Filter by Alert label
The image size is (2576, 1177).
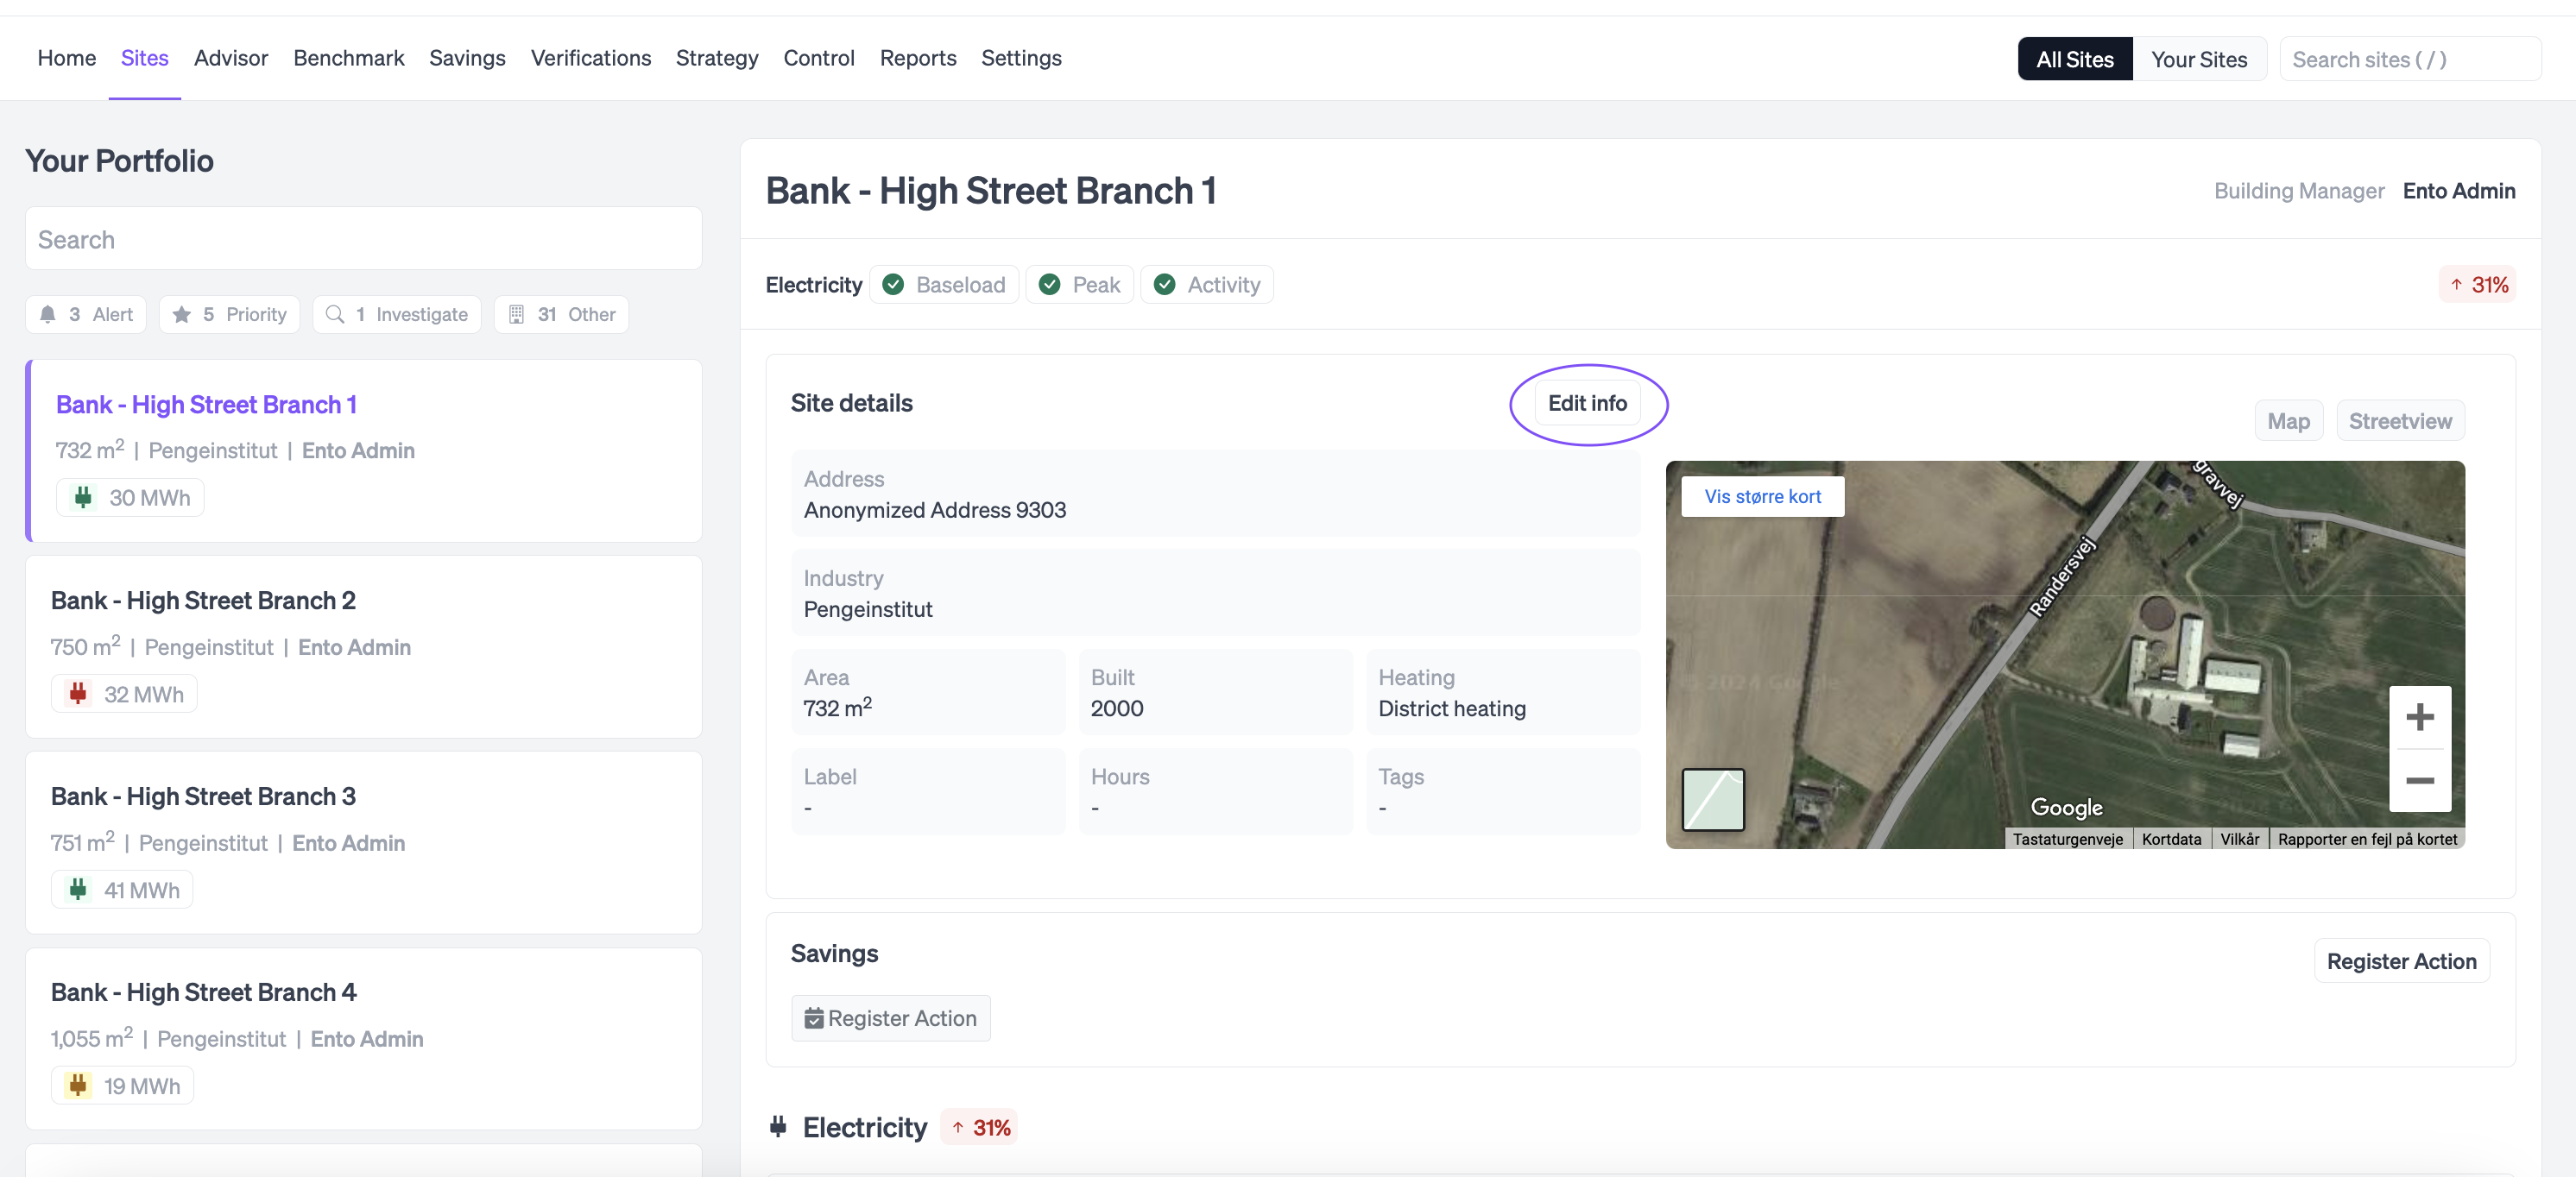[x=113, y=315]
